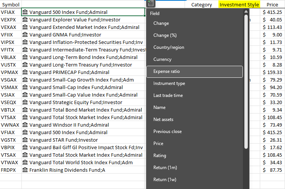Select the $ 159.33 price cell
The height and width of the screenshot is (189, 285).
(272, 72)
